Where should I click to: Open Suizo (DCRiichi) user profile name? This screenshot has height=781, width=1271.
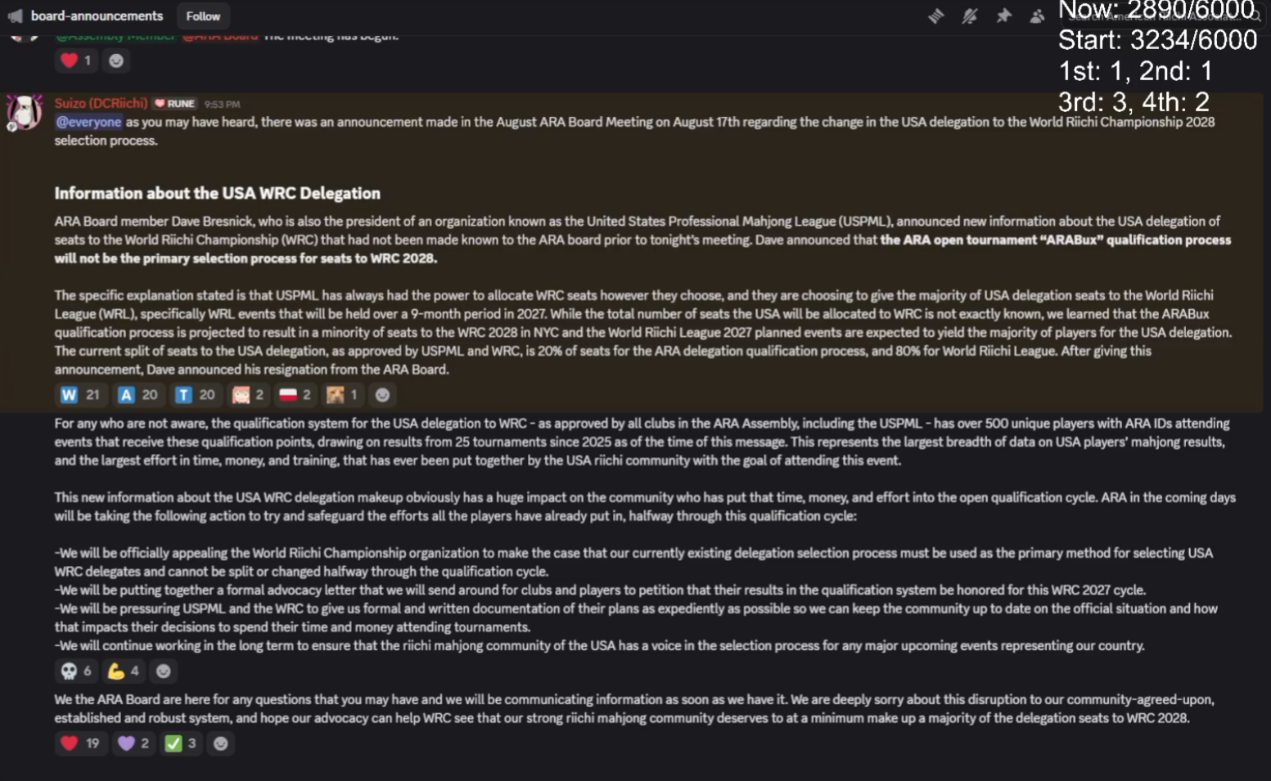[x=101, y=104]
